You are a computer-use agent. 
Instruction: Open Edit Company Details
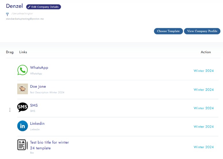click(x=44, y=7)
